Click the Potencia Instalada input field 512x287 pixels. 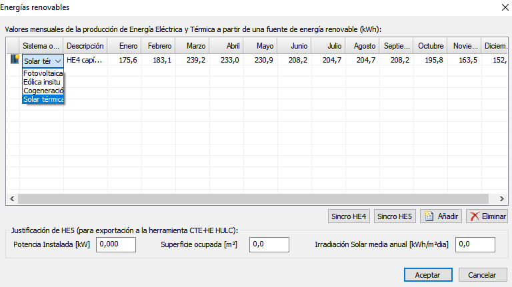[116, 244]
